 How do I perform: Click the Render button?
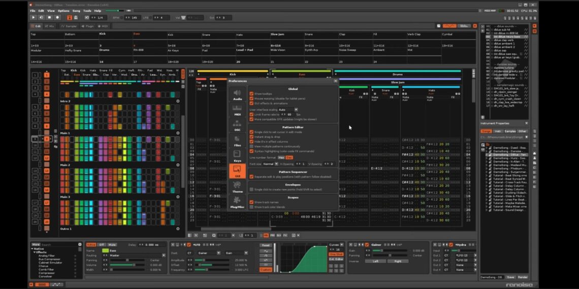tap(523, 277)
